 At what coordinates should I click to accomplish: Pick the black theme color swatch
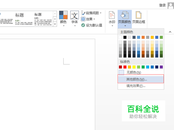point(125,37)
